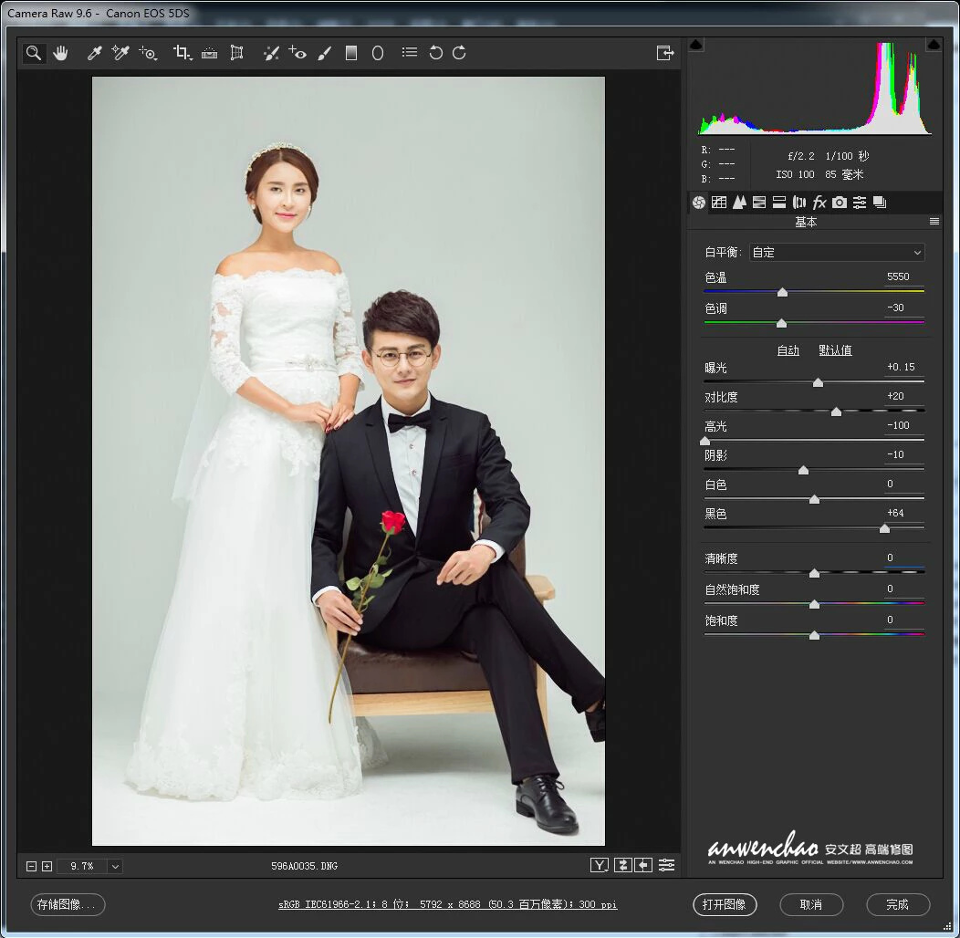The width and height of the screenshot is (960, 938).
Task: Copy current settings to Before
Action: (642, 865)
